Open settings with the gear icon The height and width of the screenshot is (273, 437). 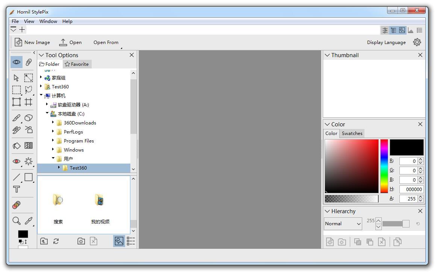(x=417, y=42)
